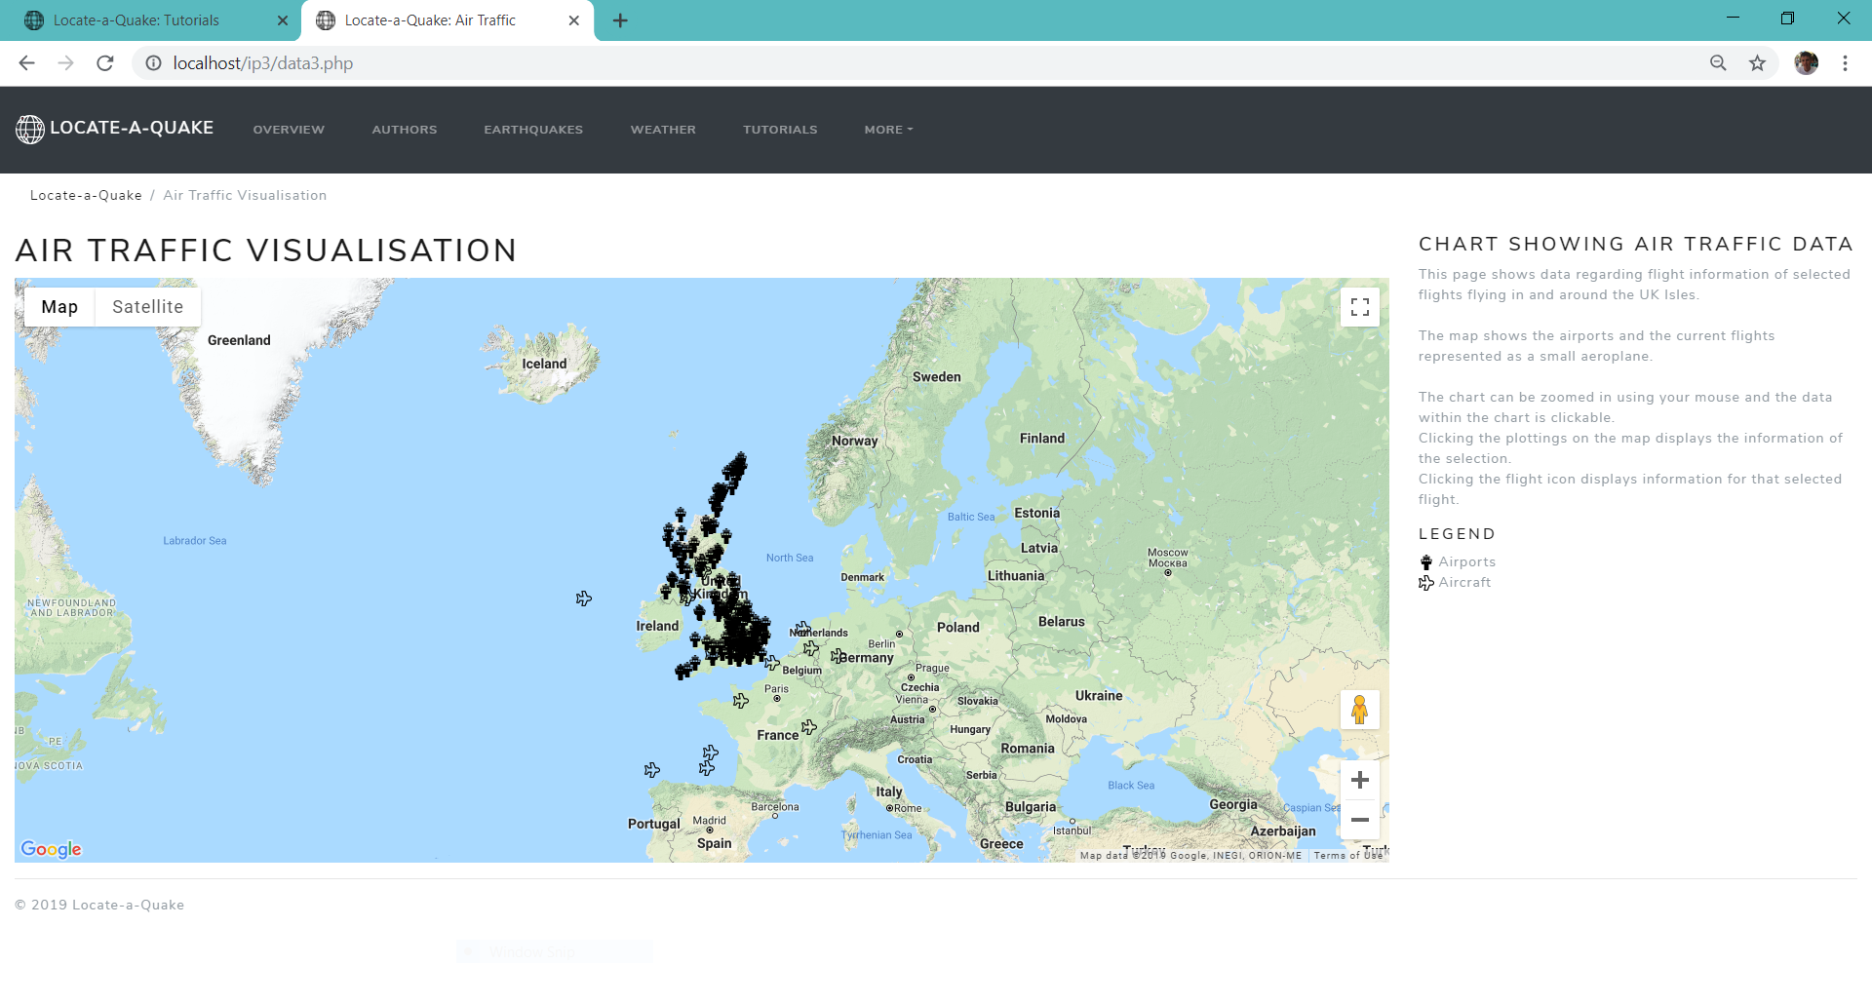Screen dimensions: 1872x1004
Task: Click the Locate-a-Quake breadcrumb link
Action: pos(86,195)
